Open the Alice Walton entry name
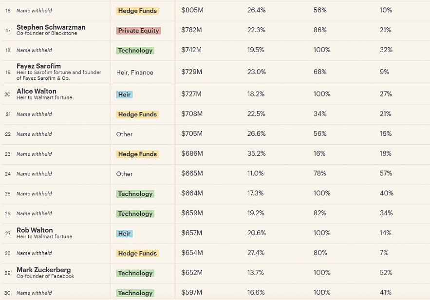The image size is (430, 300). tap(37, 91)
